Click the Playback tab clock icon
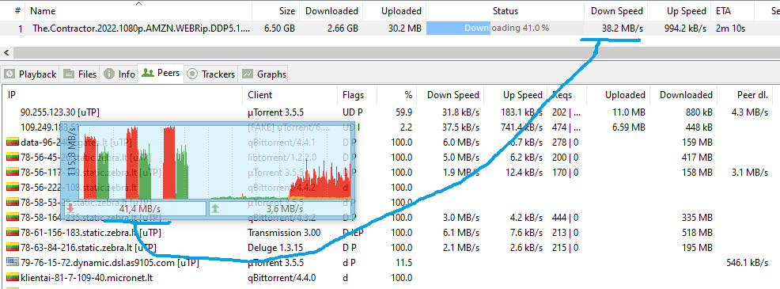The height and width of the screenshot is (289, 780). [x=9, y=74]
